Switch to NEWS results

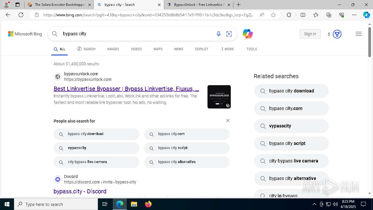point(179,49)
